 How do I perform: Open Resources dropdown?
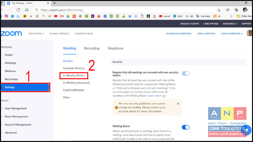tap(230, 24)
